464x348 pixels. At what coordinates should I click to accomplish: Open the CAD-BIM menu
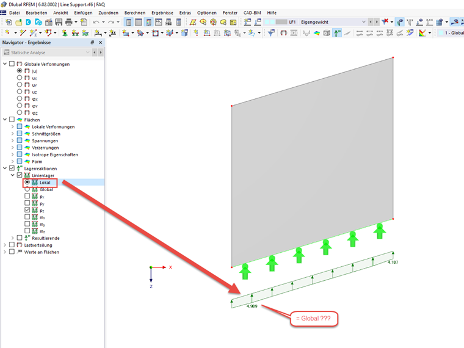pyautogui.click(x=252, y=13)
